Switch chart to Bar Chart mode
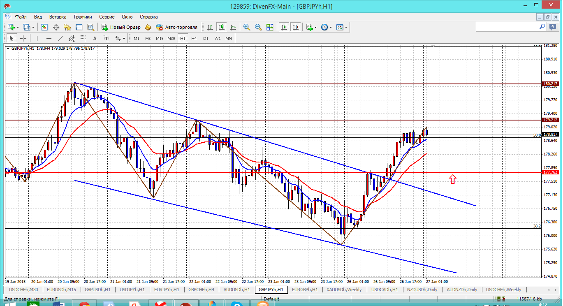This screenshot has height=306, width=563. (x=210, y=27)
